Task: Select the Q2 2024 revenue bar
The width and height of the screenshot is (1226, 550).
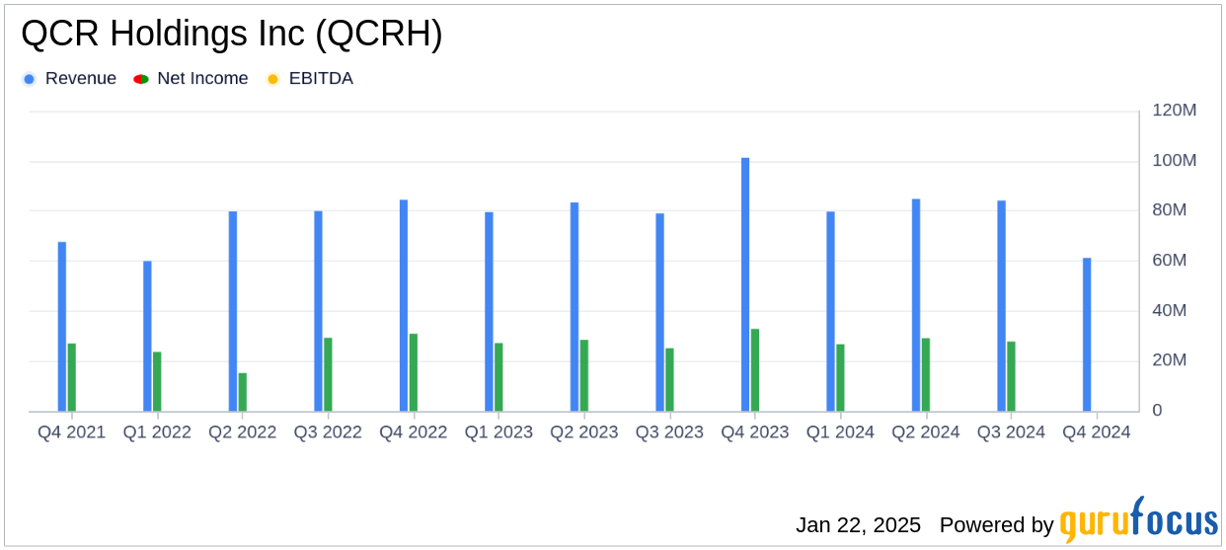Action: [x=916, y=305]
